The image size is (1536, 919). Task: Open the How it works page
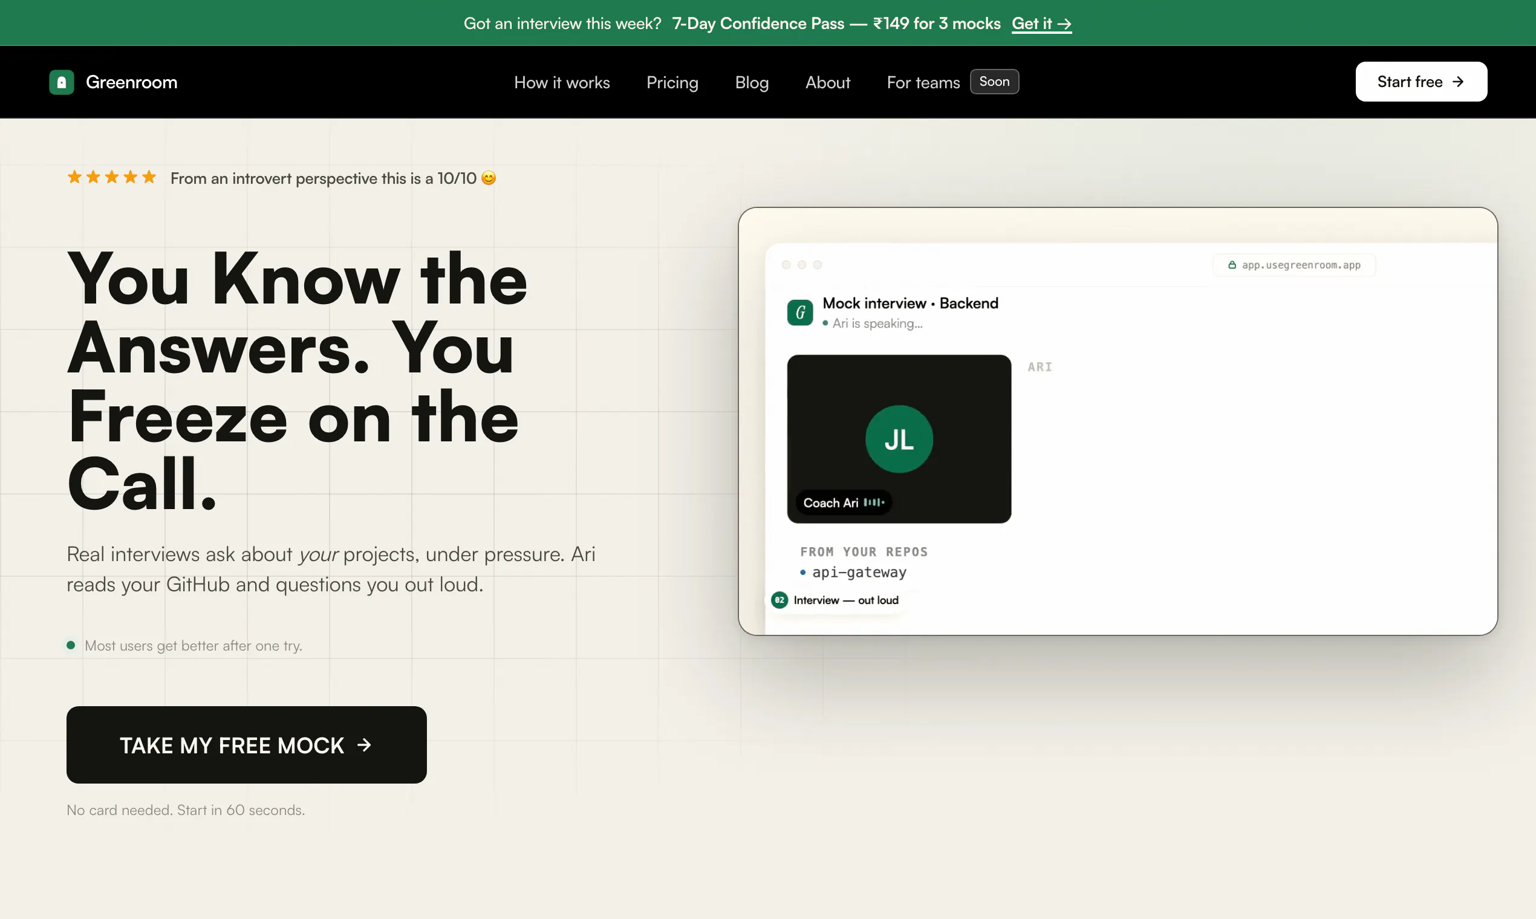click(562, 82)
